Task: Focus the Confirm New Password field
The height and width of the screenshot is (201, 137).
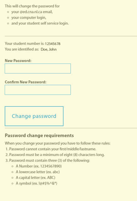Action: 38,90
